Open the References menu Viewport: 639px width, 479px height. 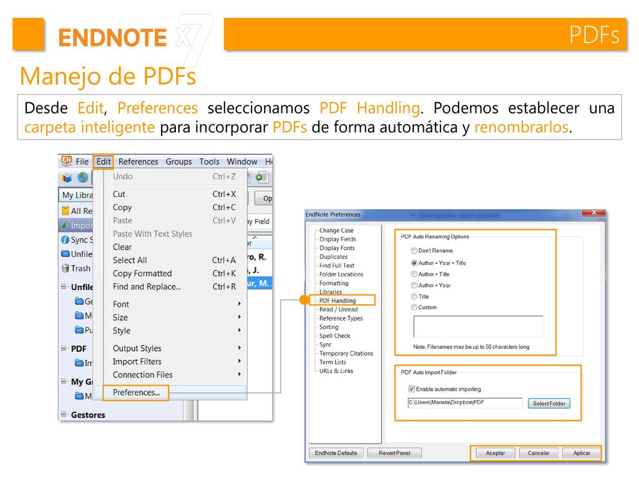tap(138, 162)
